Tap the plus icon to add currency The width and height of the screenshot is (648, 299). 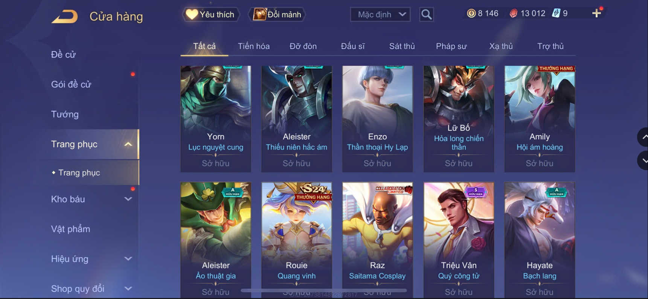[x=596, y=14]
